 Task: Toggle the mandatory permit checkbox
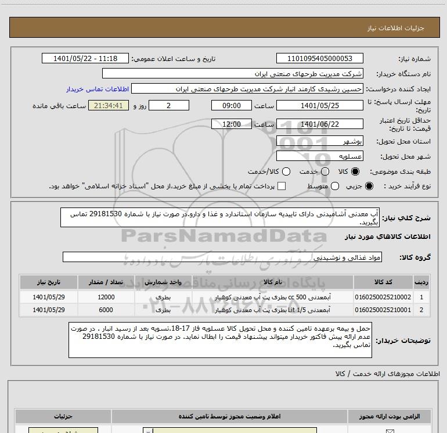click(x=390, y=431)
